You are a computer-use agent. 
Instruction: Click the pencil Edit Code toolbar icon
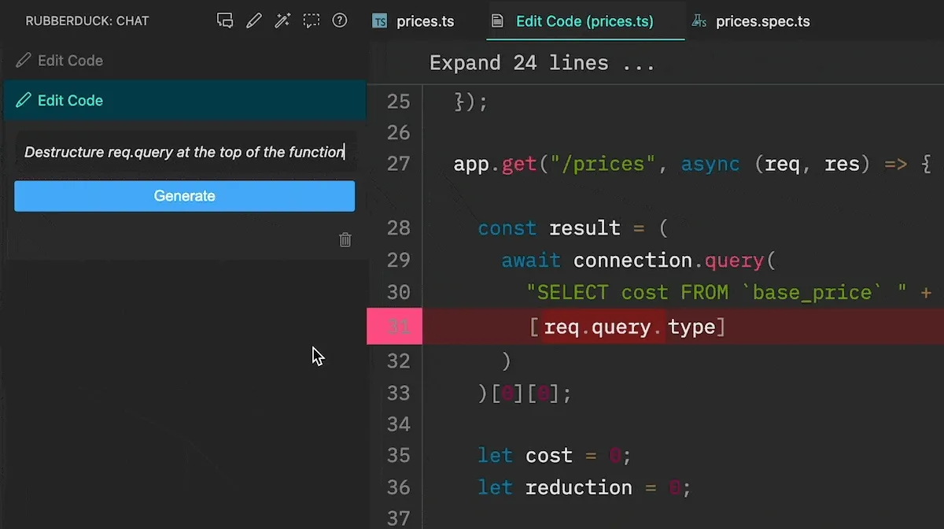coord(253,21)
